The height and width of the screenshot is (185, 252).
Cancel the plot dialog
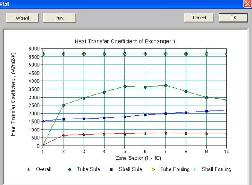point(199,18)
